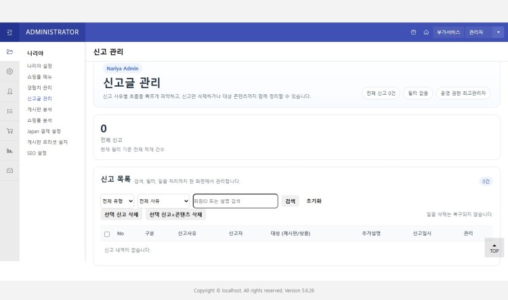Open the 전체 사유 reason dropdown
508x300 pixels.
click(x=163, y=201)
